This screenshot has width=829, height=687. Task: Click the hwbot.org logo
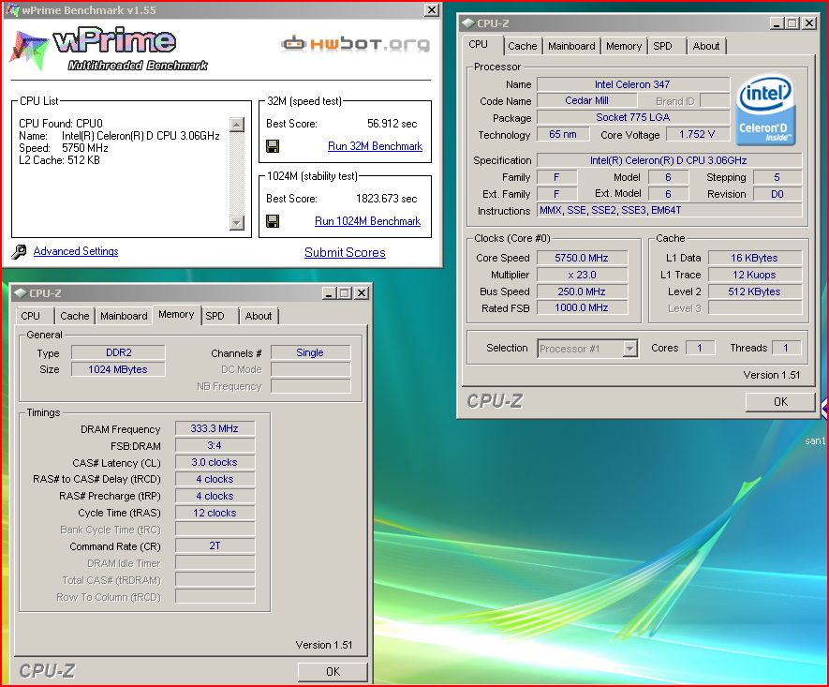tap(355, 44)
